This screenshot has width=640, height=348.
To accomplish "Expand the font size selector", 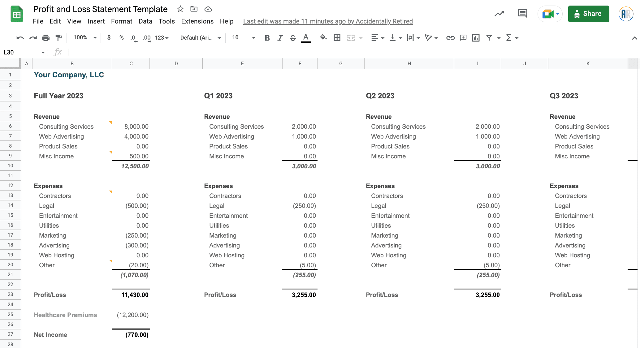I will pos(253,38).
